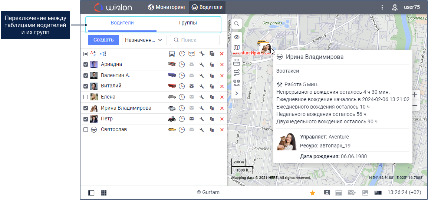Check the checkbox for Елена
The width and height of the screenshot is (428, 200).
[x=86, y=97]
